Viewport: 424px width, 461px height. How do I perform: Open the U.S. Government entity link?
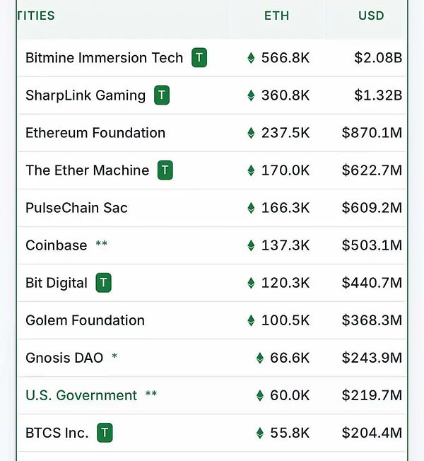[x=81, y=395]
